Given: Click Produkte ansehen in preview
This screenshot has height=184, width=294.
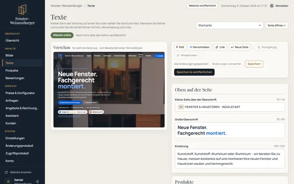Looking at the screenshot, I should [x=91, y=103].
